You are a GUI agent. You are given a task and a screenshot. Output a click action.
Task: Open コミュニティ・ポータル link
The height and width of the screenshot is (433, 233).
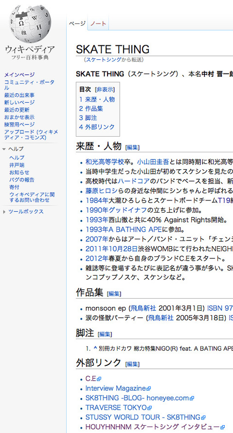[x=29, y=85]
